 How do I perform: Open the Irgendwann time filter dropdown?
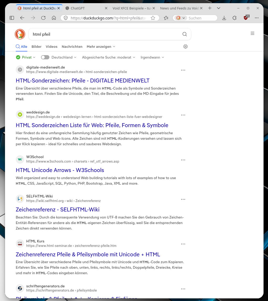(x=152, y=57)
